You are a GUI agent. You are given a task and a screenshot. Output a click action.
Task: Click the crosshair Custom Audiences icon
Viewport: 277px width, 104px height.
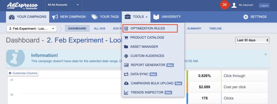(x=126, y=56)
